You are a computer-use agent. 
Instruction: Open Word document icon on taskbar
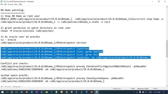pyautogui.click(x=87, y=92)
